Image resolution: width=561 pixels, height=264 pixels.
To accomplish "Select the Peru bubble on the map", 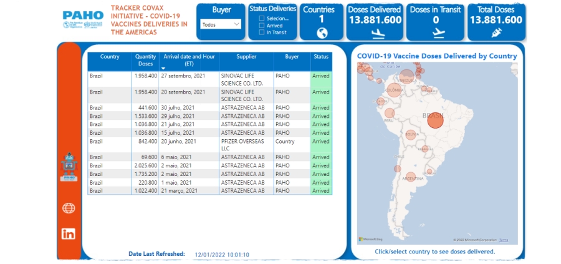I will (x=390, y=113).
